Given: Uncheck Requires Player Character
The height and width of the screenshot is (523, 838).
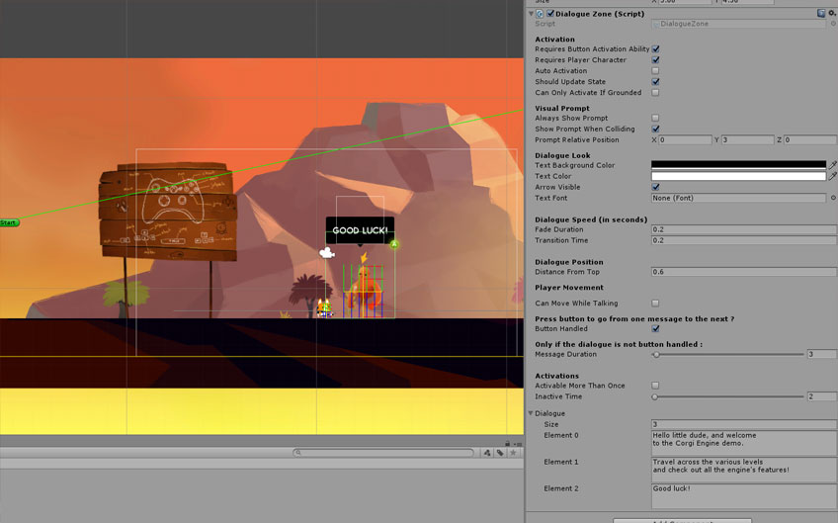Looking at the screenshot, I should 655,60.
